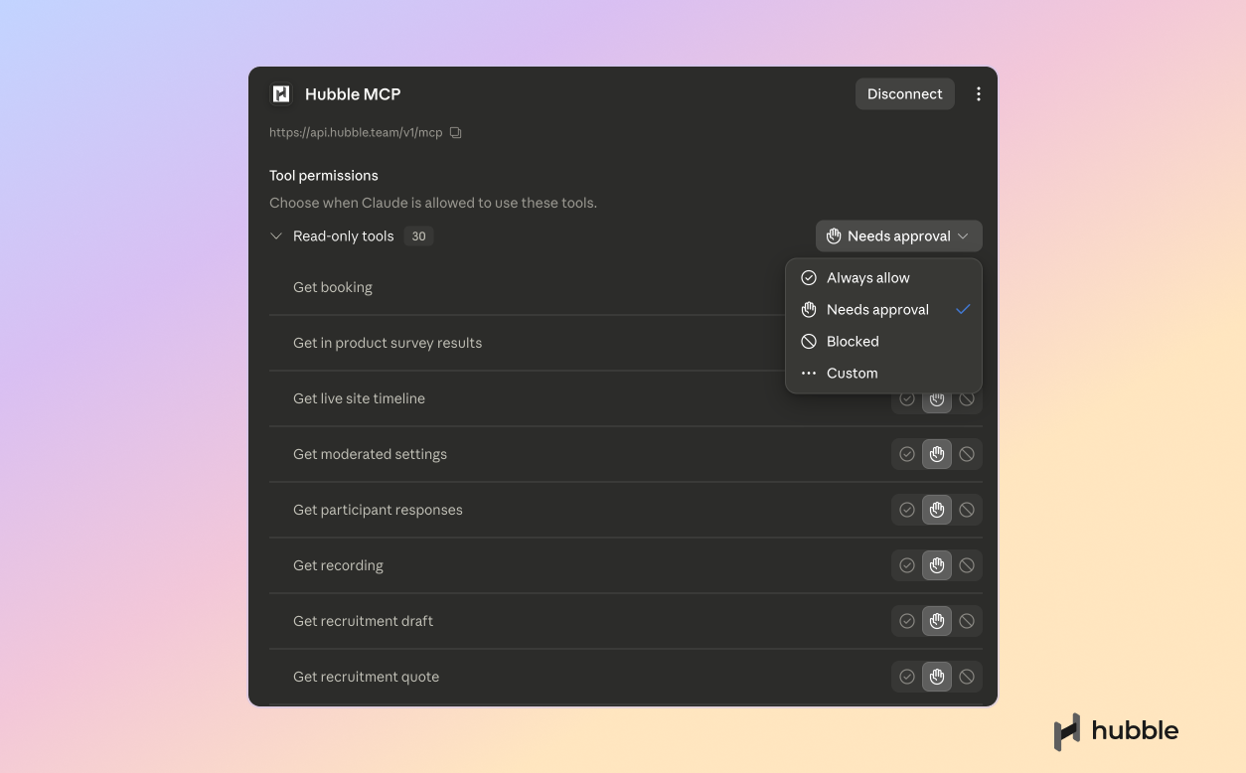The height and width of the screenshot is (773, 1246).
Task: Block the Get recording tool
Action: [x=967, y=565]
